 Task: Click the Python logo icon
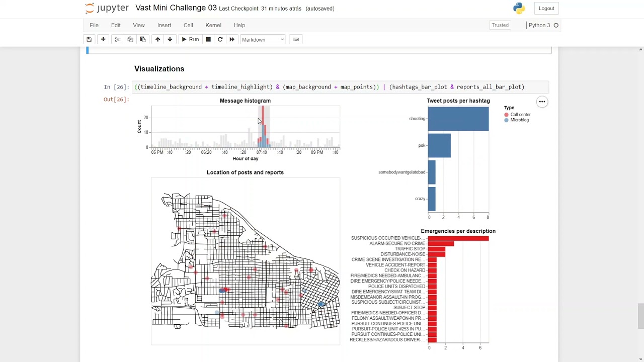tap(519, 8)
